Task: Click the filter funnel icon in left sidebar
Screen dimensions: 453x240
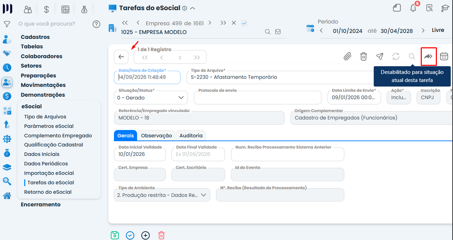Action: pyautogui.click(x=7, y=24)
